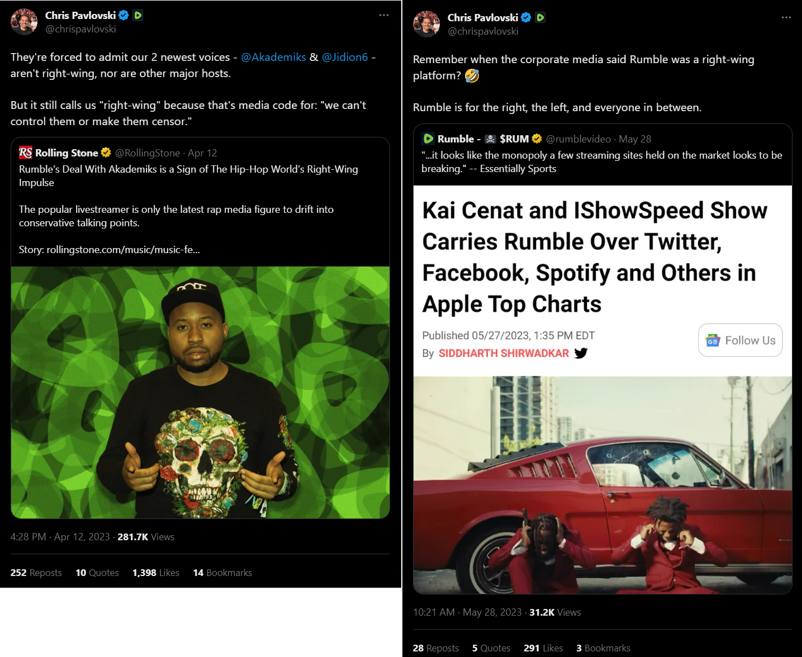
Task: Select the Rolling Stone RS logo
Action: [x=25, y=153]
